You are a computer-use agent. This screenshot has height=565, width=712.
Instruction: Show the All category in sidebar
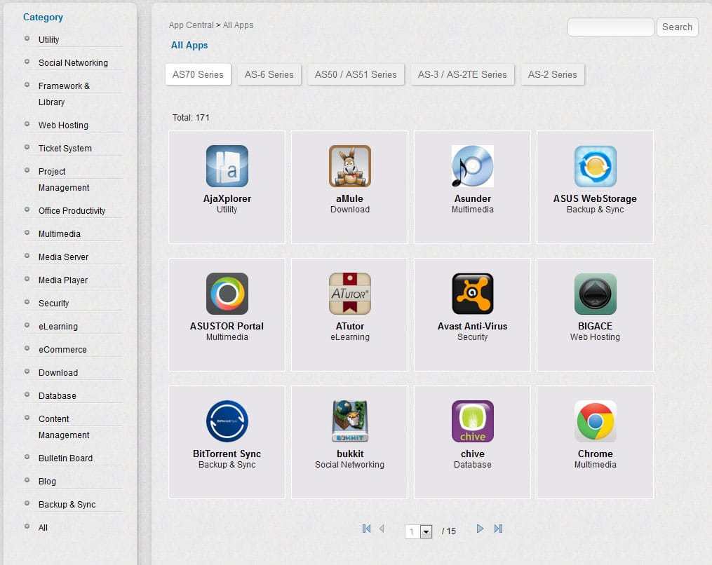[43, 528]
